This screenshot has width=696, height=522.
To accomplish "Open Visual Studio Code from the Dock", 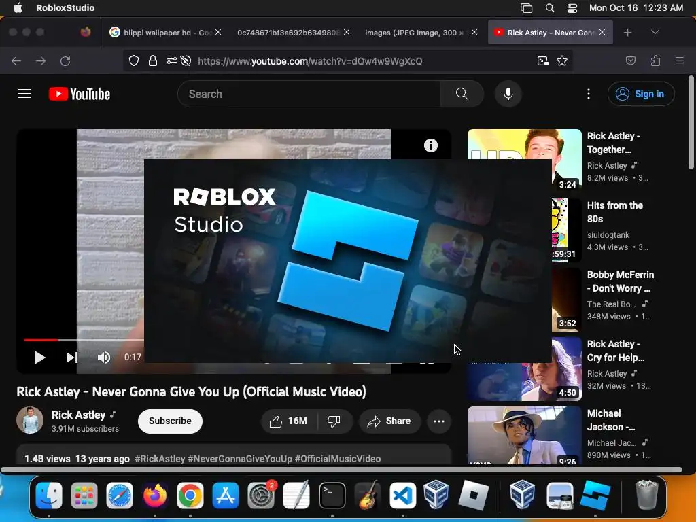I will pos(402,495).
